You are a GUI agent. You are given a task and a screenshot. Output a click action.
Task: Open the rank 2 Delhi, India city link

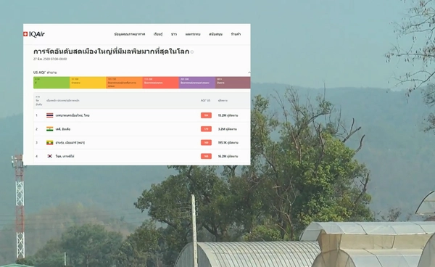click(63, 128)
